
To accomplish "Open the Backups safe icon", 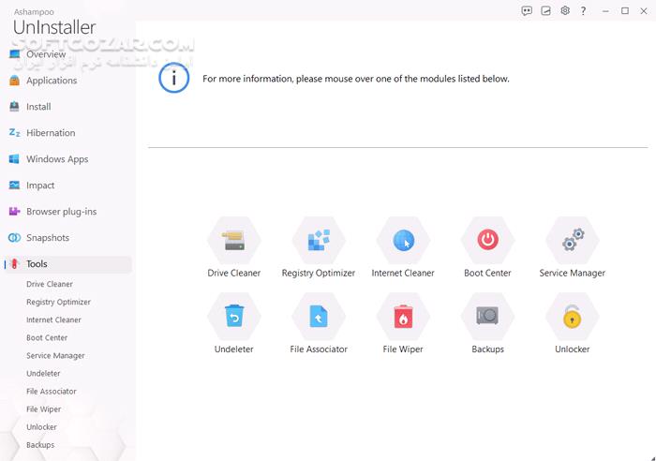I will [x=488, y=317].
